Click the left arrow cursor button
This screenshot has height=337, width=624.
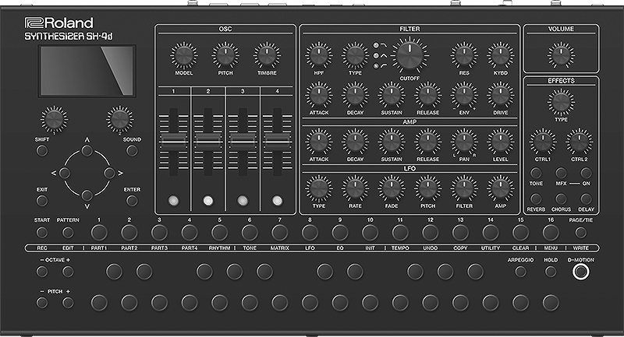pos(65,173)
